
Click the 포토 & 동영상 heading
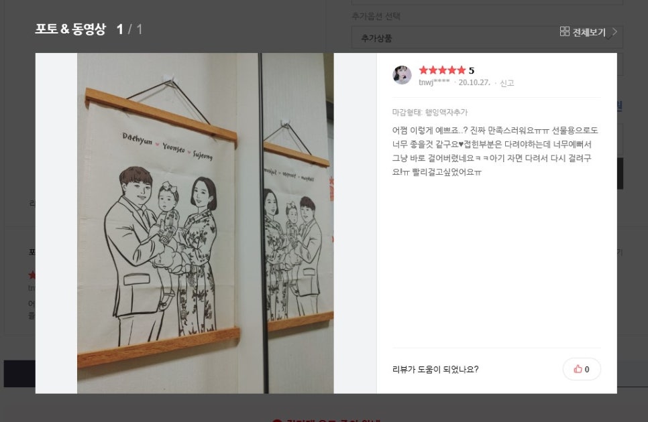click(70, 29)
